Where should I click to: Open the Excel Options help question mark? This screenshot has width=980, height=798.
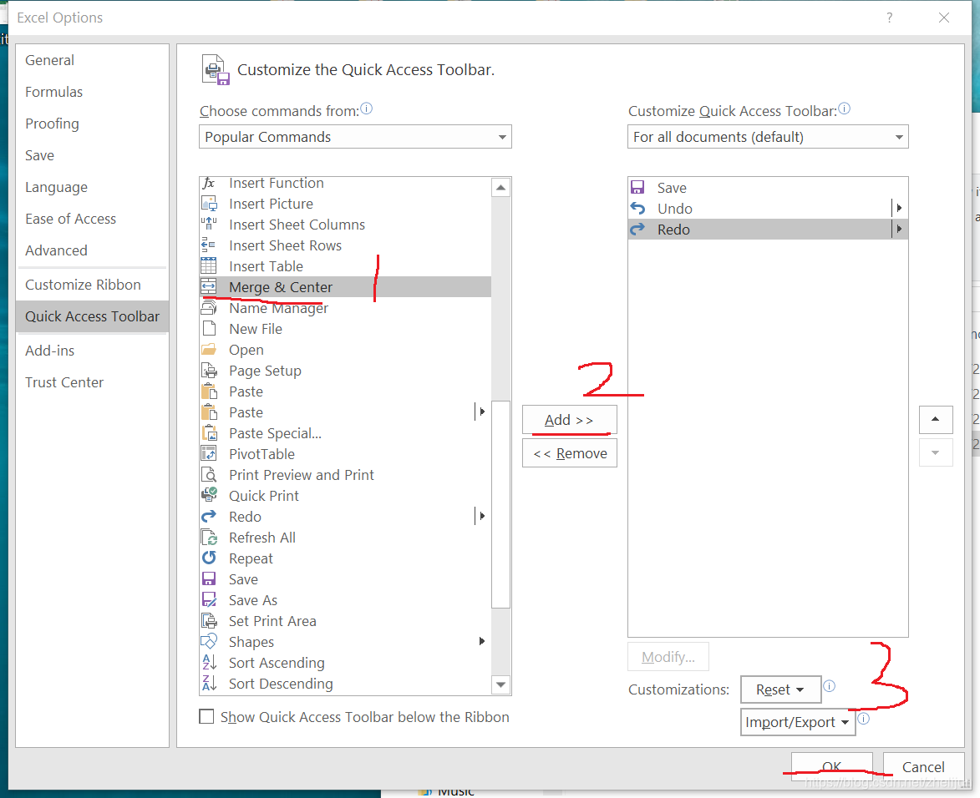click(x=890, y=18)
